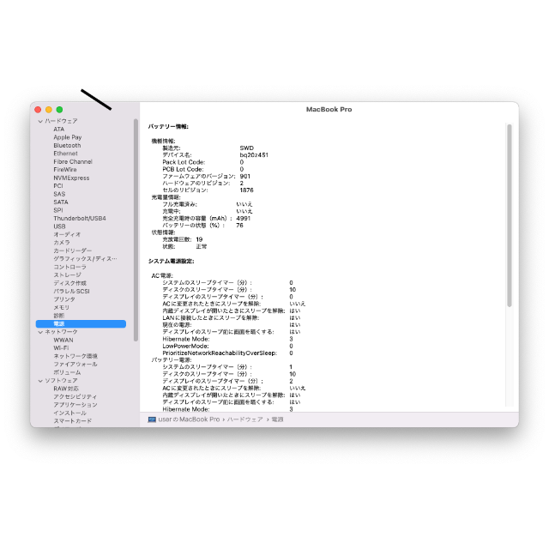Collapse the ハードウェア section chevron

click(40, 121)
